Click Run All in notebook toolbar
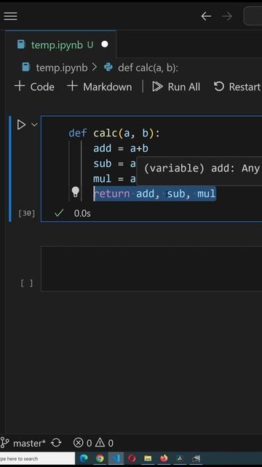Image resolution: width=262 pixels, height=467 pixels. [x=176, y=87]
